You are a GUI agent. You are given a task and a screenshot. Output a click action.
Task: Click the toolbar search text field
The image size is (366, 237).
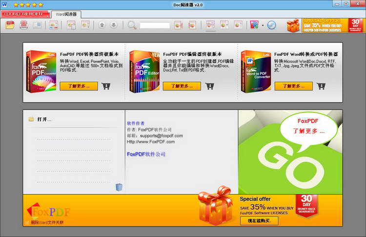pos(155,25)
